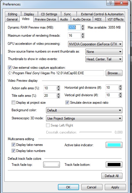
Task: Decrease Action safe area percent
Action: (58, 90)
